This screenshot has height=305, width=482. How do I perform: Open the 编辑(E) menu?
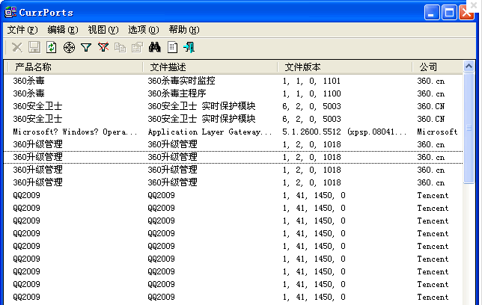pos(63,30)
